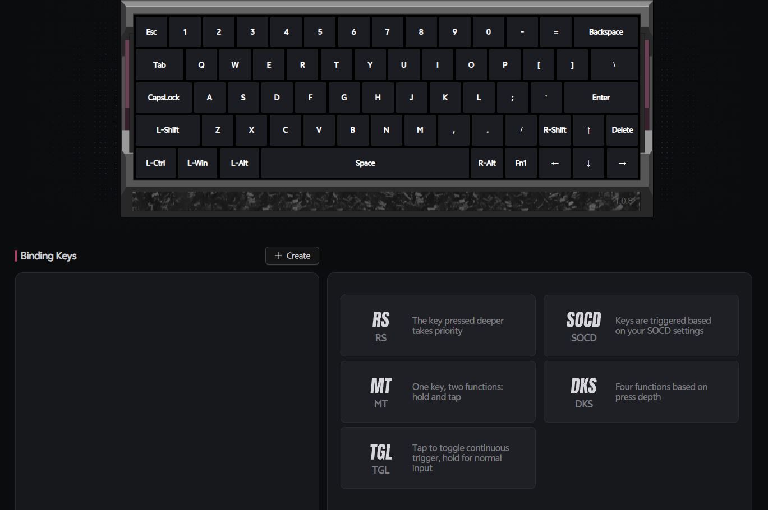Click the Create binding button
The height and width of the screenshot is (510, 768).
coord(292,256)
